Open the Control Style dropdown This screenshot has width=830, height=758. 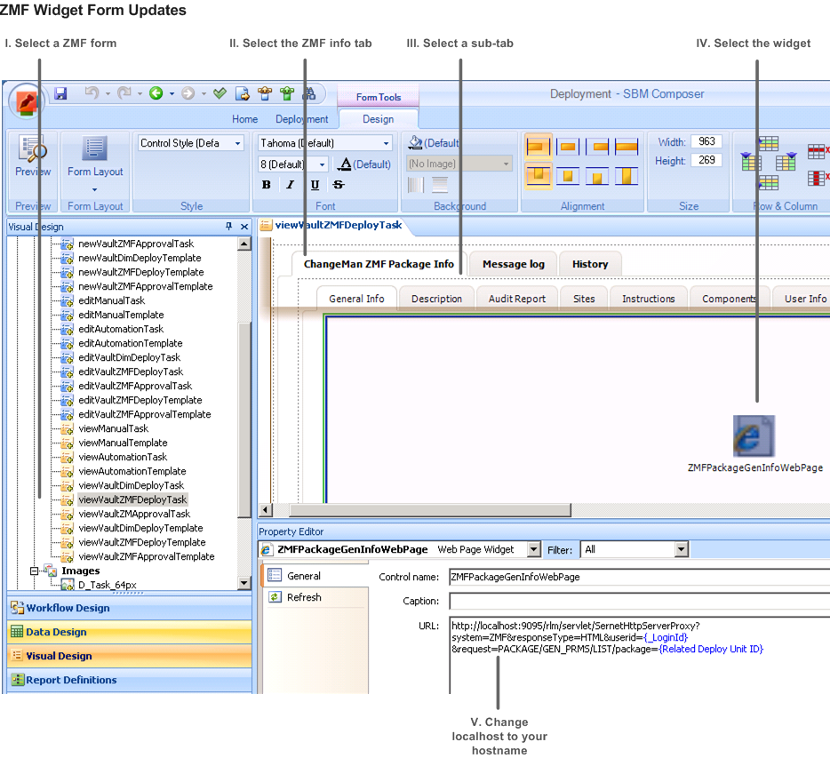pyautogui.click(x=237, y=143)
